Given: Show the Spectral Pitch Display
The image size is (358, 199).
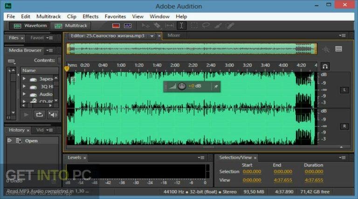Looking at the screenshot, I should pos(128,26).
